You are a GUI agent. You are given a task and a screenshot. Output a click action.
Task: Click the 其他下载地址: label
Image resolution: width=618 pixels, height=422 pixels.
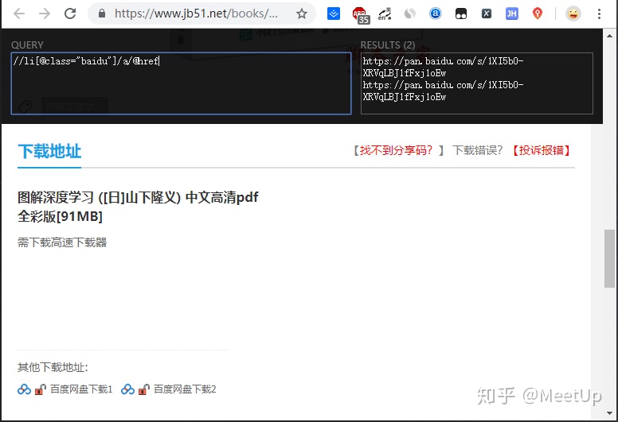click(53, 367)
